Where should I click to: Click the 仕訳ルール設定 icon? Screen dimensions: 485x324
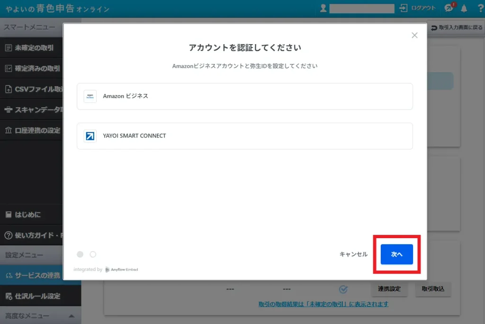(9, 296)
